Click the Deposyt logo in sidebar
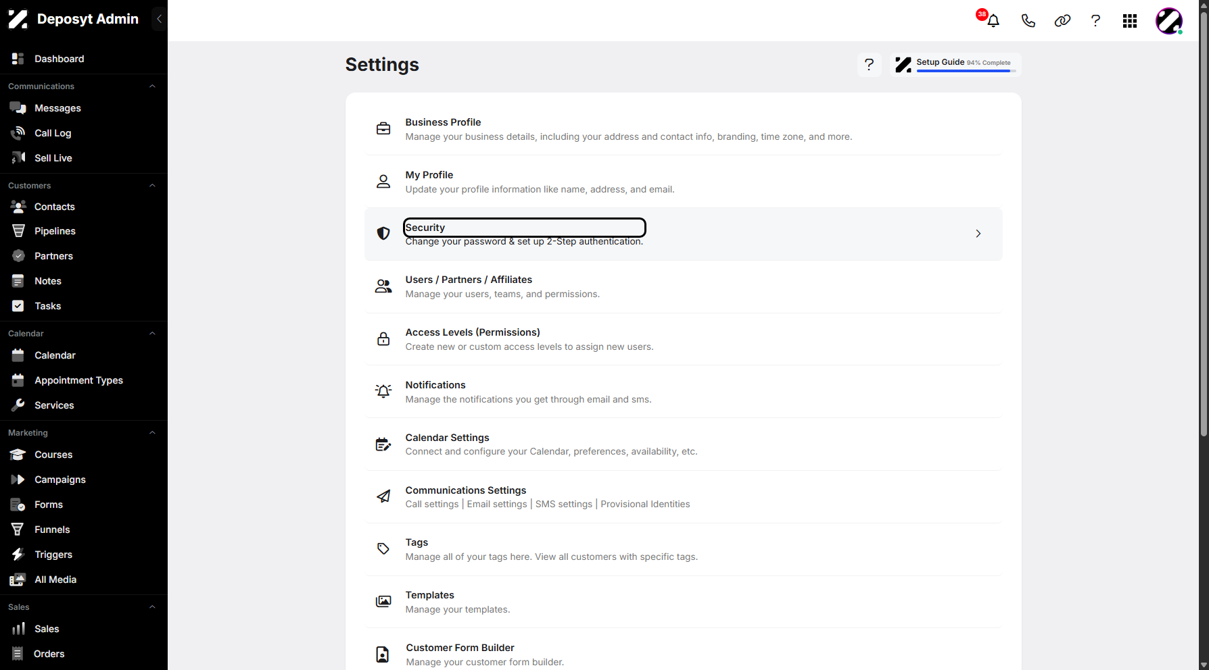This screenshot has height=670, width=1209. pyautogui.click(x=18, y=19)
